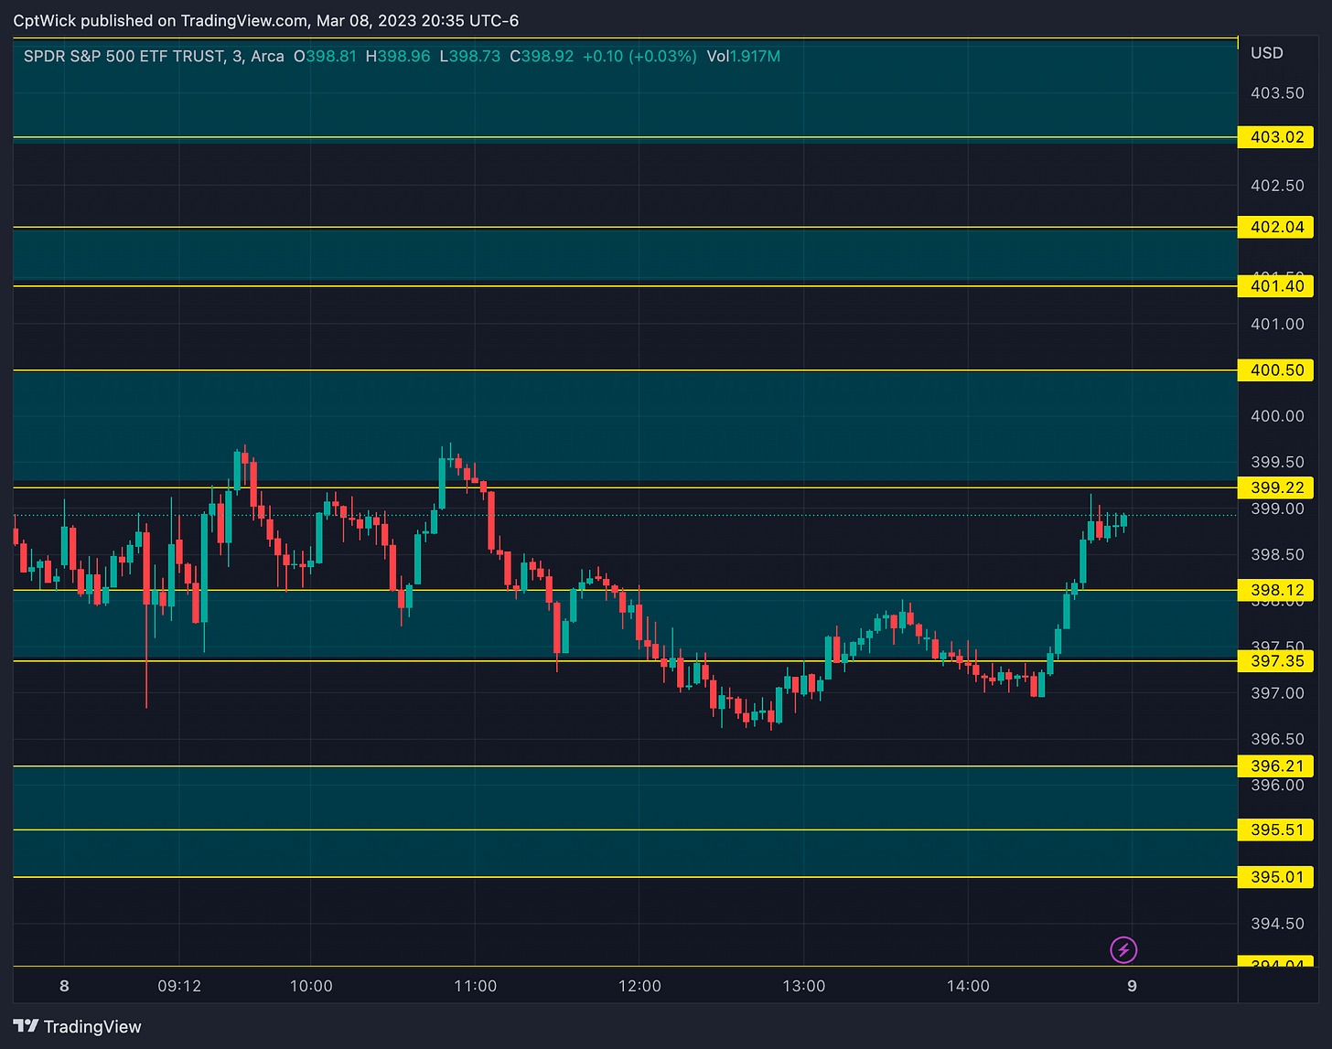Click the 400.00 price scale value
This screenshot has width=1332, height=1049.
tap(1277, 416)
